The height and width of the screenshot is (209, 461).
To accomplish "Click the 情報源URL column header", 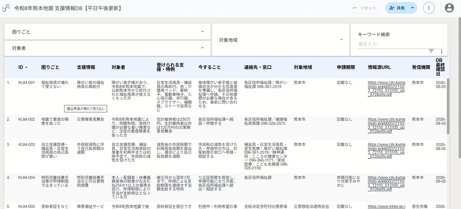I will coord(379,67).
